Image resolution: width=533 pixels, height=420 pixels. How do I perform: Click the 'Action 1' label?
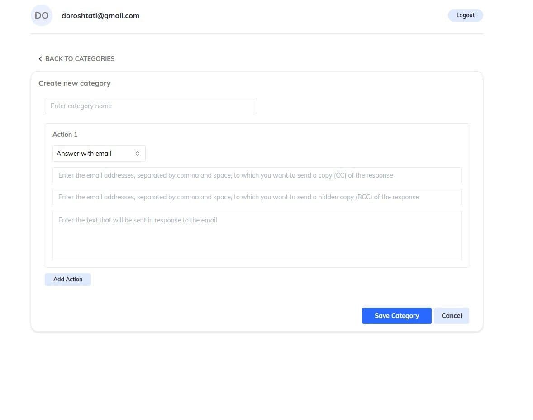point(65,135)
